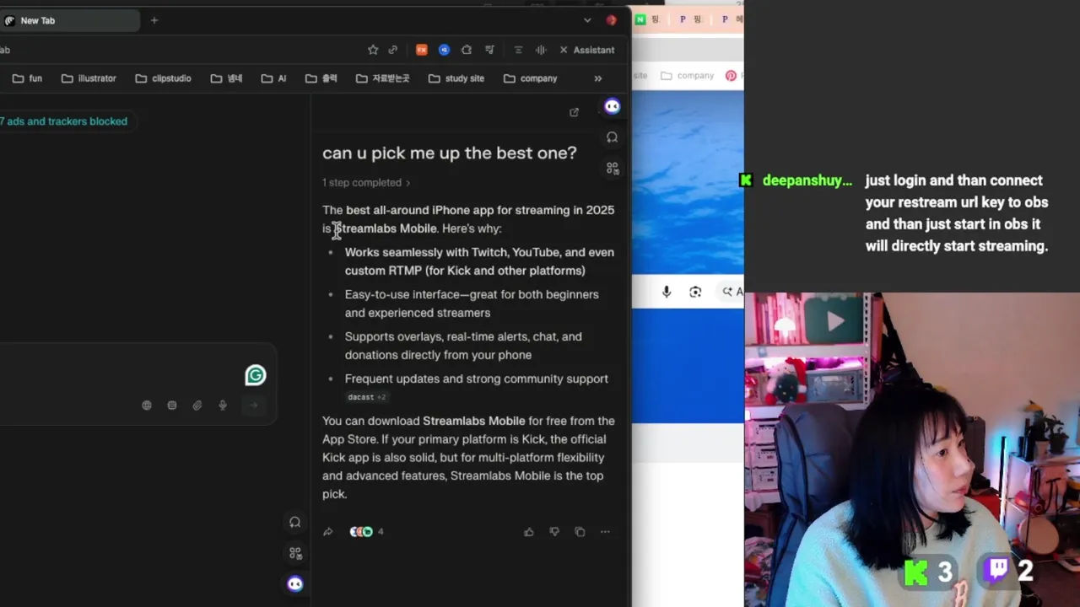The height and width of the screenshot is (607, 1080).
Task: Open the 'fun' bookmarks folder
Action: (x=27, y=78)
